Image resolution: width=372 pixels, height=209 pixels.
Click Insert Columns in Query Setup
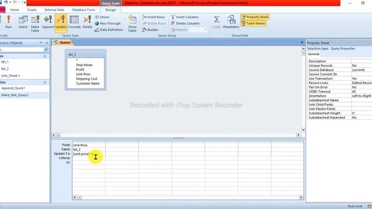pyautogui.click(x=185, y=17)
